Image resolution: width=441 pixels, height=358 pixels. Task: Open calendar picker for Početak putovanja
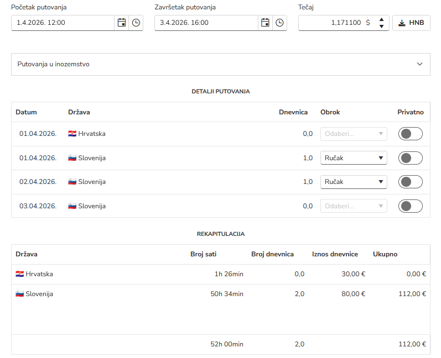[122, 23]
